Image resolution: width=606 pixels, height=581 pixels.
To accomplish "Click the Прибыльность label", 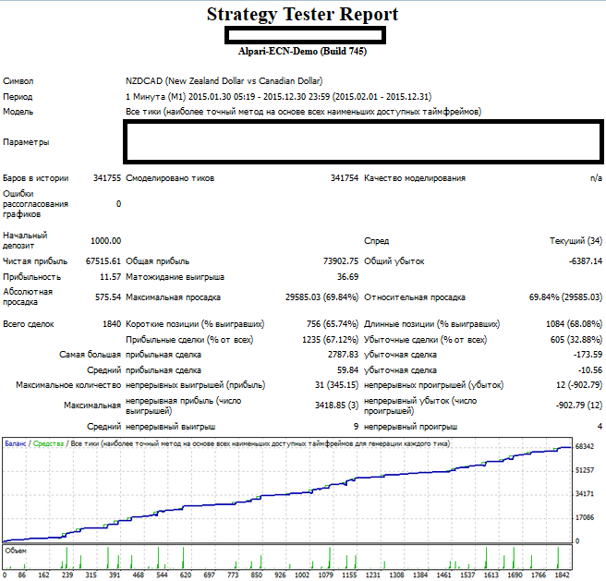I will (x=32, y=277).
